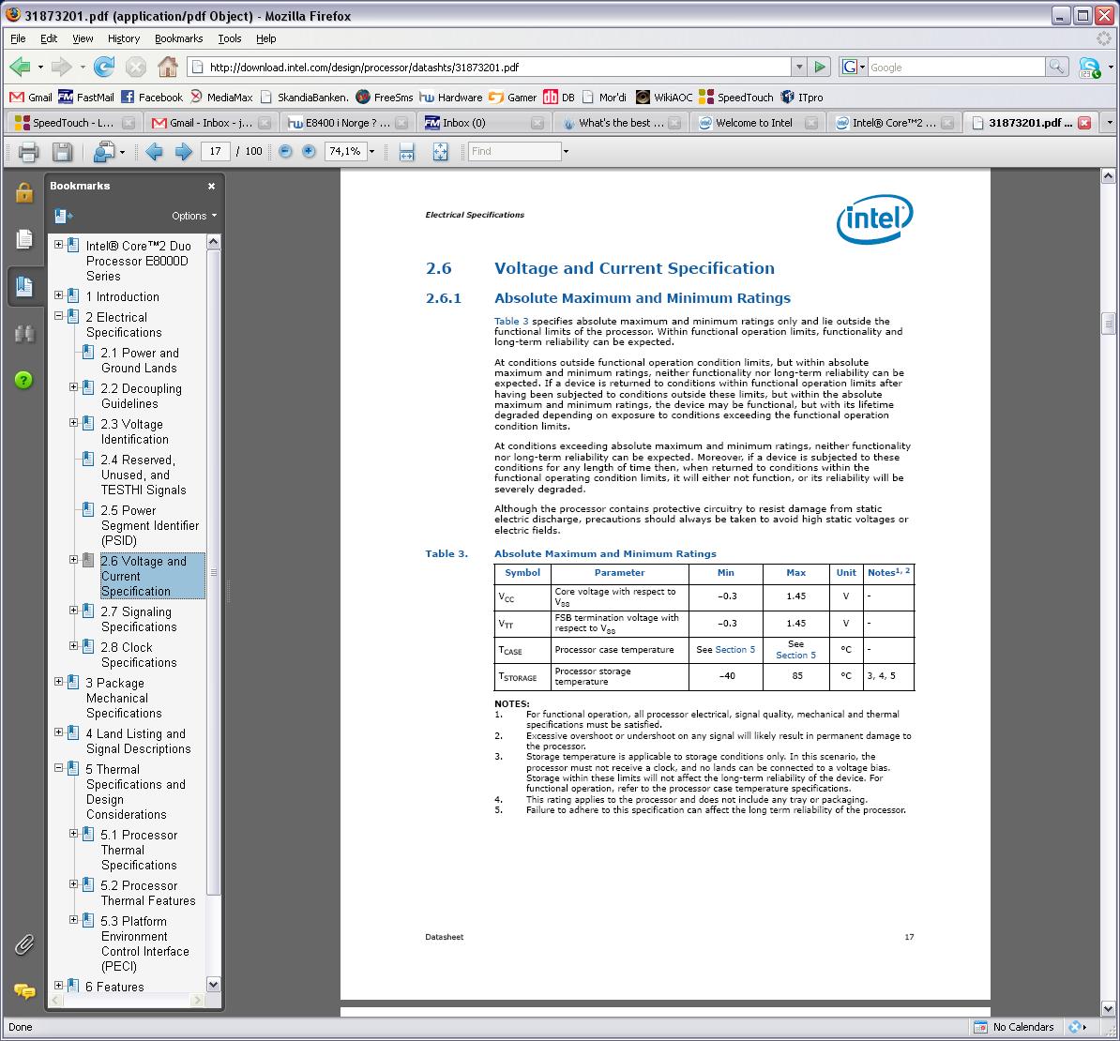Screen dimensions: 1120x1041
Task: Follow the Table 3 link in text
Action: 510,322
